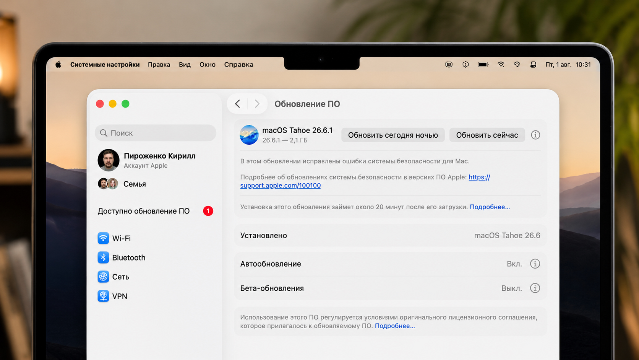This screenshot has width=639, height=360.
Task: Click the blue Wi-Fi sidebar icon
Action: point(103,238)
